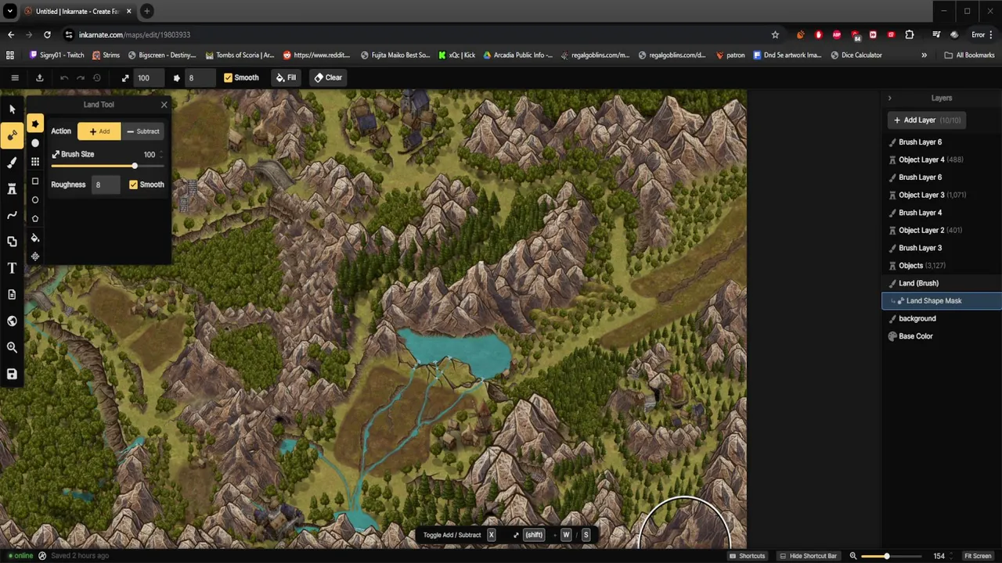This screenshot has height=563, width=1002.
Task: Choose the grid brush mode
Action: [x=35, y=162]
